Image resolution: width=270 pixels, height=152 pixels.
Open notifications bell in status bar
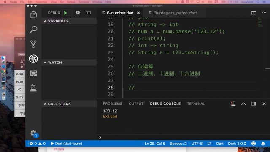pos(263,144)
